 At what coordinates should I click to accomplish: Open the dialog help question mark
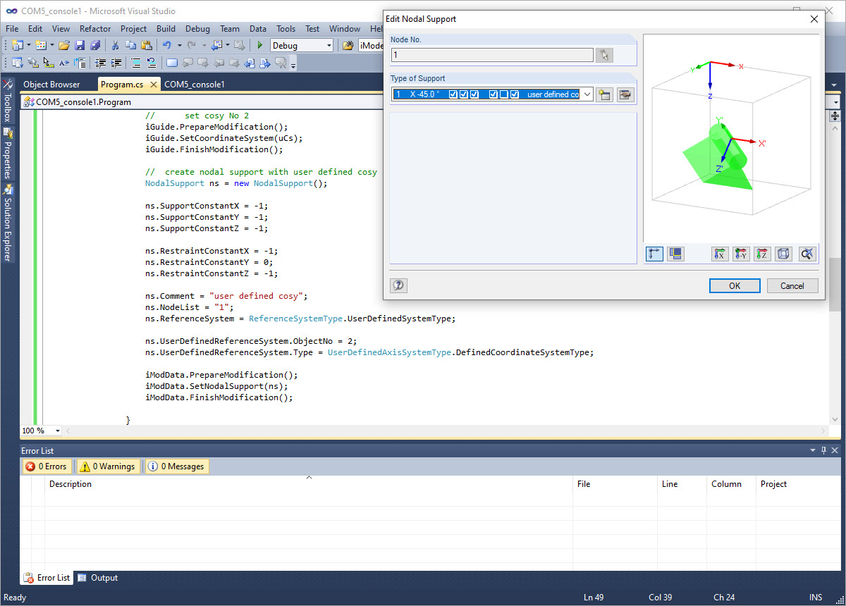[398, 285]
